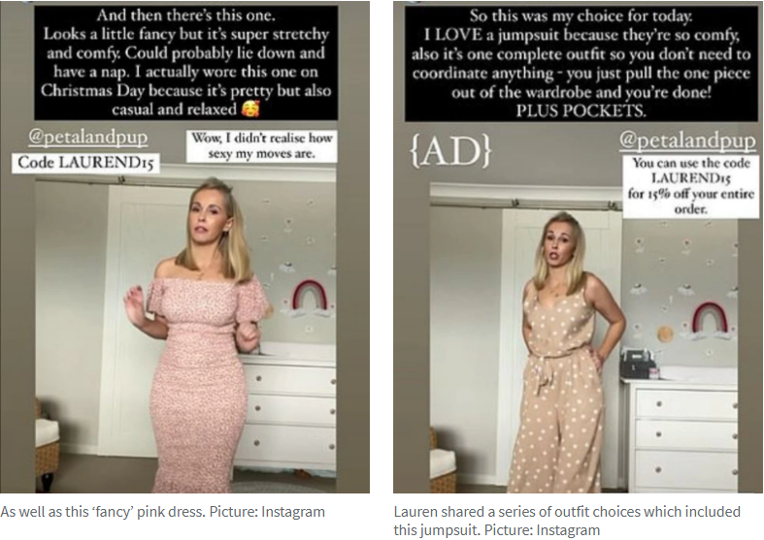Click the left rainbow wall decoration
764x540 pixels.
point(310,296)
